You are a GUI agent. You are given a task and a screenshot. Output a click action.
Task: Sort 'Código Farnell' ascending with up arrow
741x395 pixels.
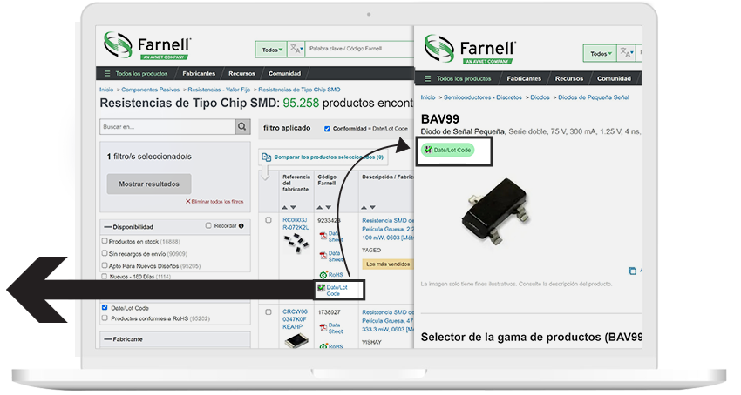click(x=319, y=208)
